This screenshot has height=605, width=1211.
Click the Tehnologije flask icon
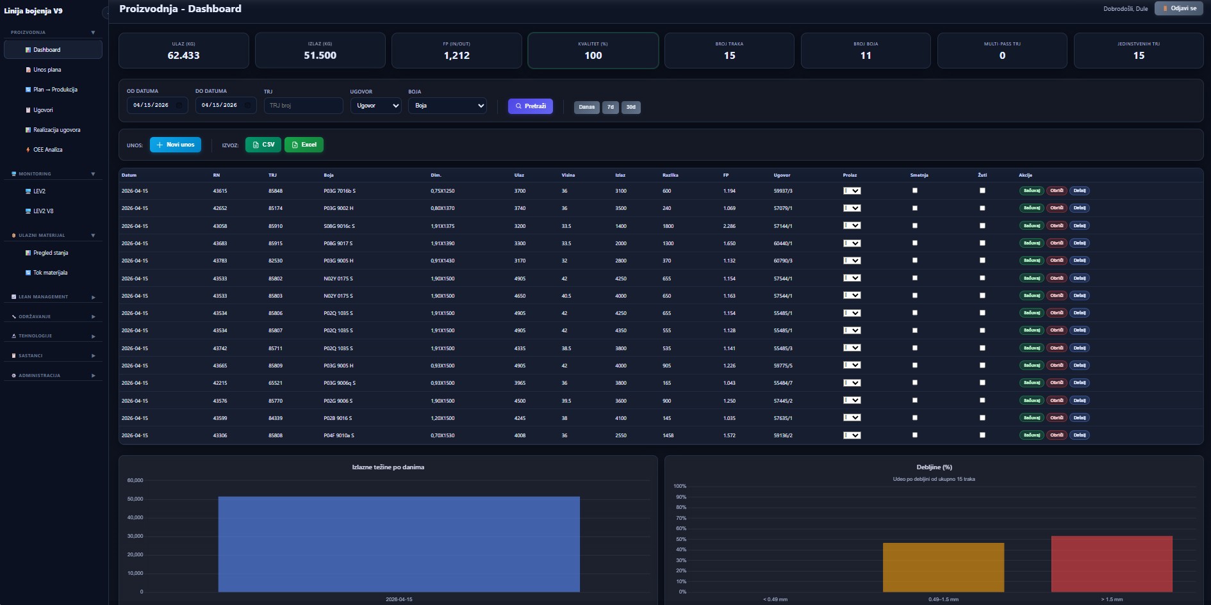pyautogui.click(x=14, y=336)
